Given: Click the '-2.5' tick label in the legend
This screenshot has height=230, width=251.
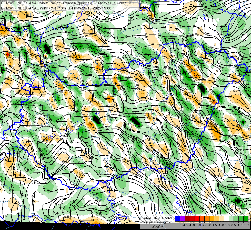Looking at the screenshot, I should click(x=204, y=225).
